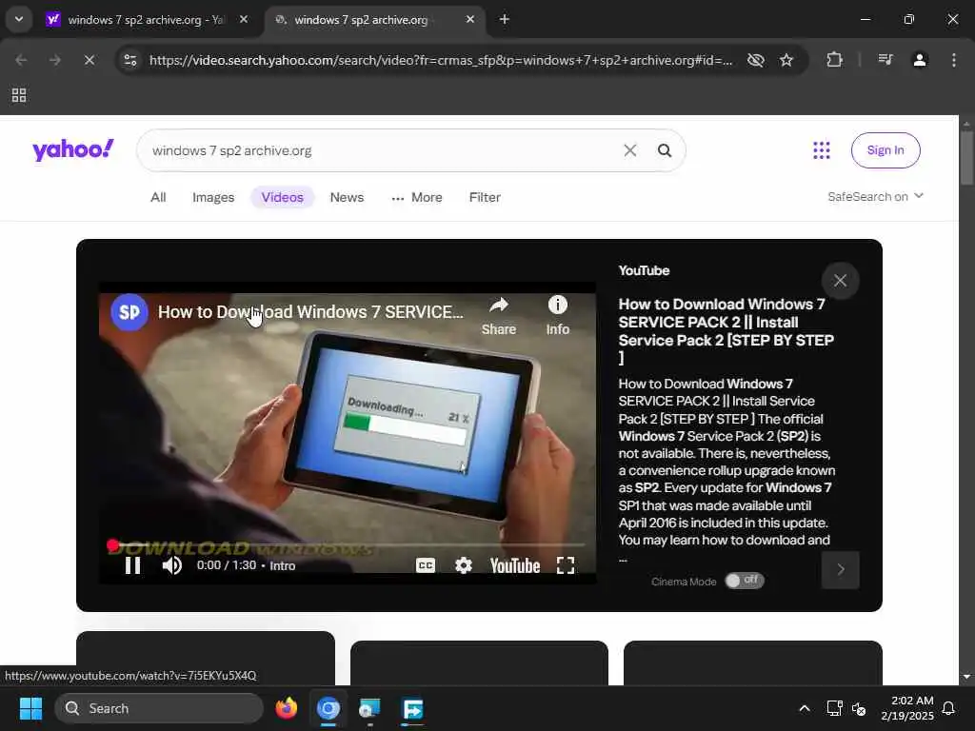Image resolution: width=975 pixels, height=731 pixels.
Task: Open video title link in player
Action: coord(310,312)
